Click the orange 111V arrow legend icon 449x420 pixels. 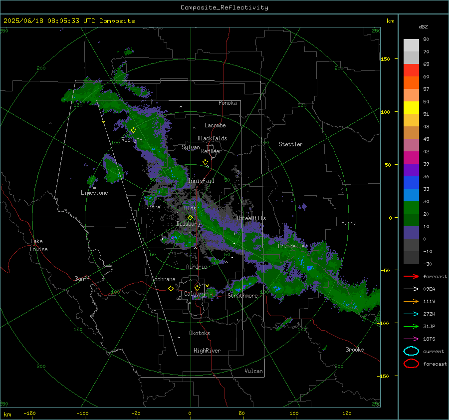coord(411,301)
